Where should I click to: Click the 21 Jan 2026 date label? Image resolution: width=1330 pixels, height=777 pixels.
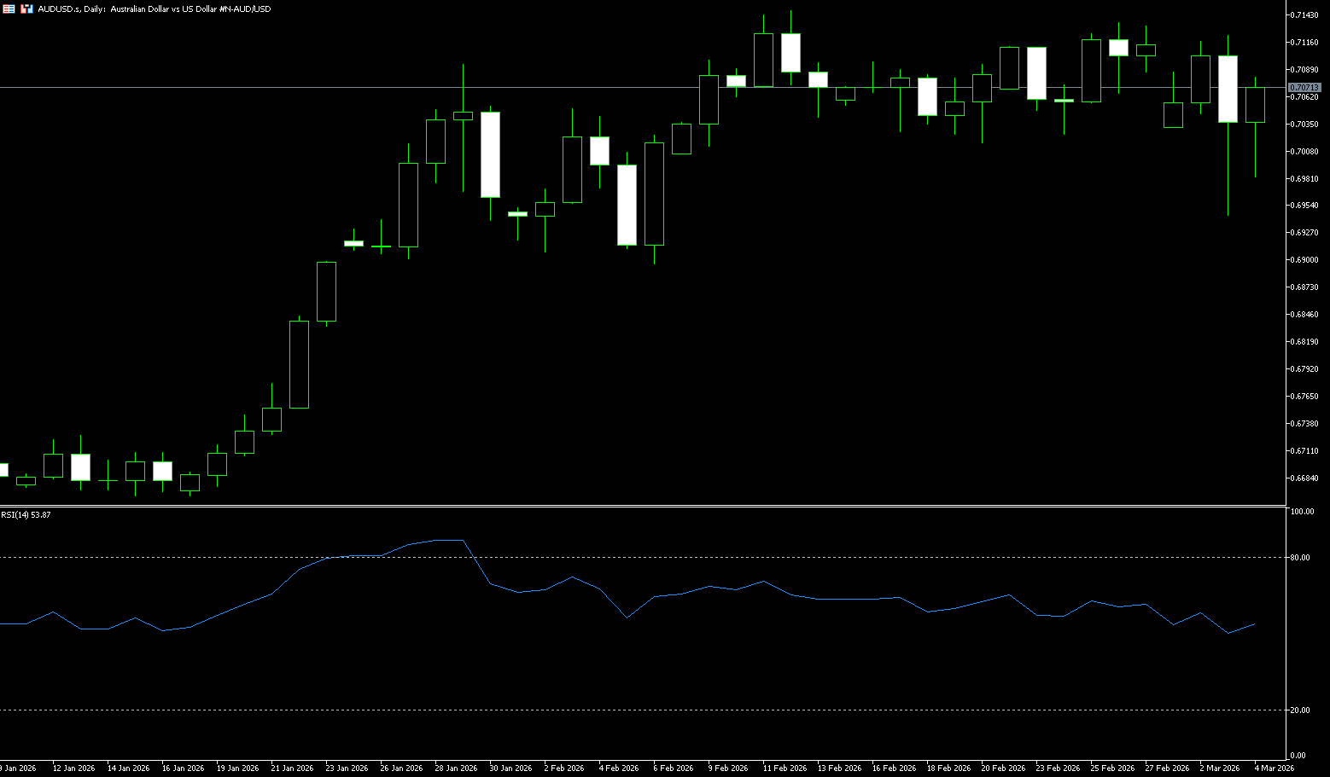(x=292, y=768)
